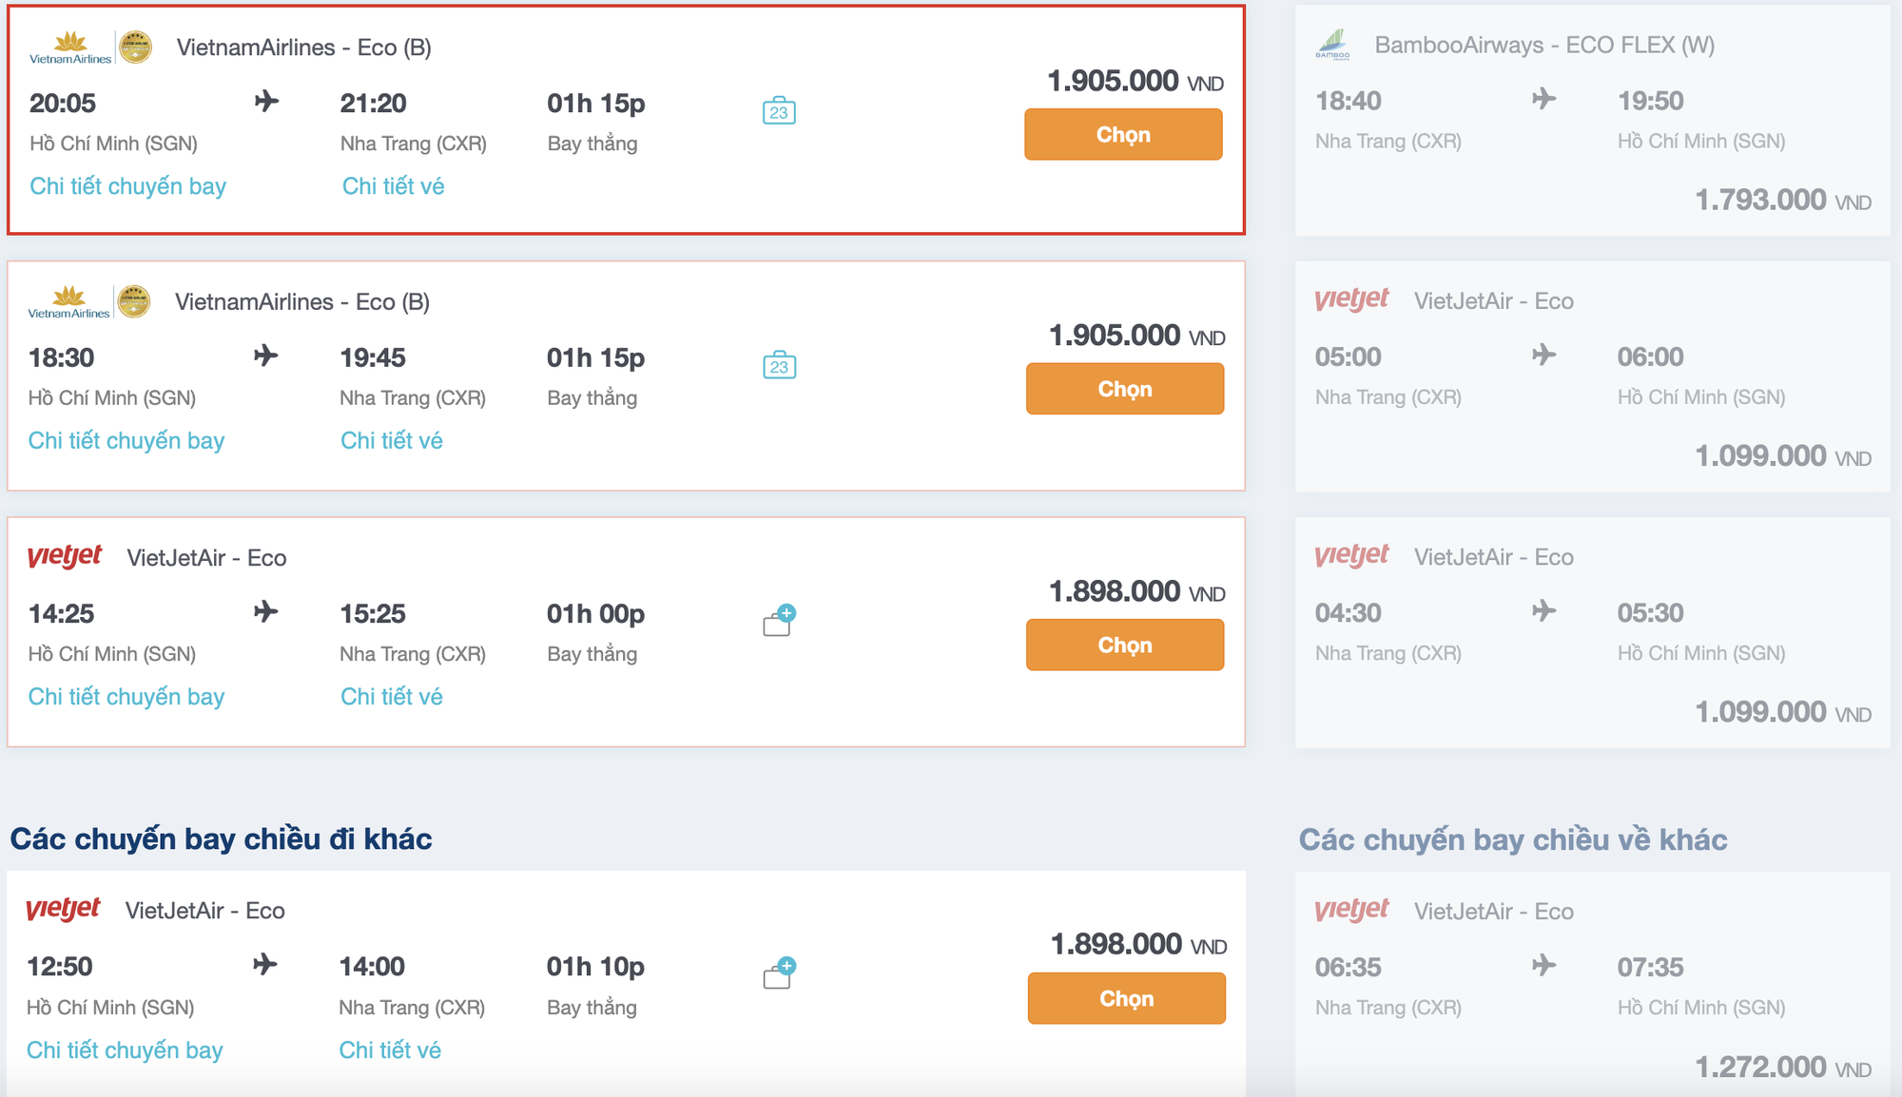Open Chi tiết vé for the 20:05 flight

click(393, 186)
